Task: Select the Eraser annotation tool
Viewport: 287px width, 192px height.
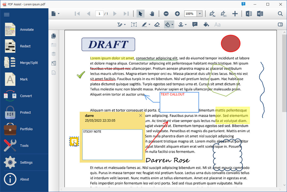Action: tap(157, 24)
